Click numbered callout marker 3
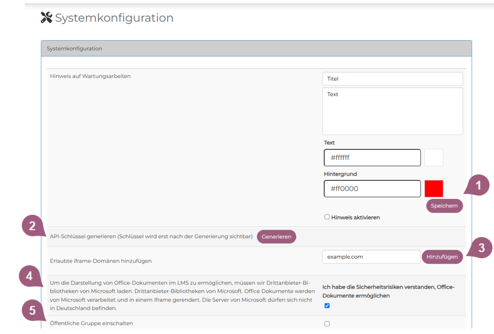Viewport: 494px width, 334px height. [x=481, y=248]
